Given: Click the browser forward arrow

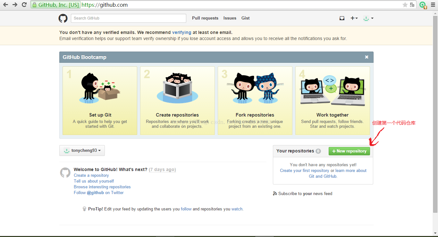Looking at the screenshot, I should tap(15, 5).
